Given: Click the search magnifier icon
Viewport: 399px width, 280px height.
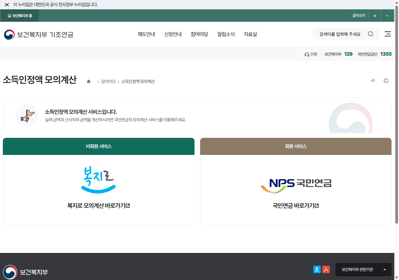Looking at the screenshot, I should pyautogui.click(x=371, y=34).
